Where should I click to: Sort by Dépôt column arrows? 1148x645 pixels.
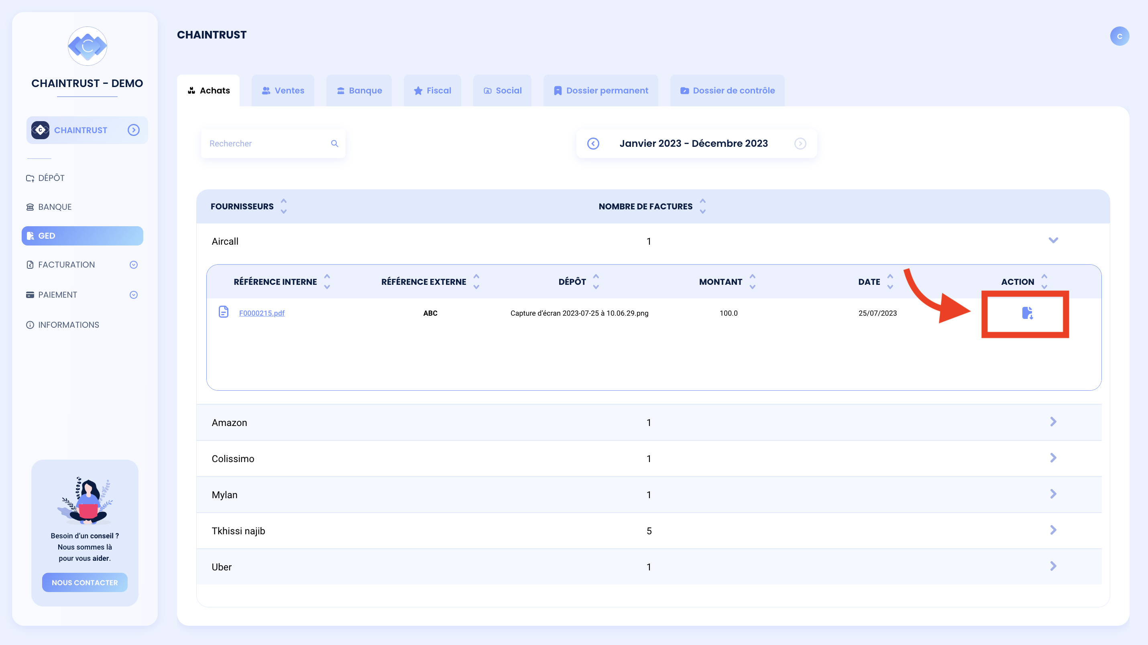[596, 282]
